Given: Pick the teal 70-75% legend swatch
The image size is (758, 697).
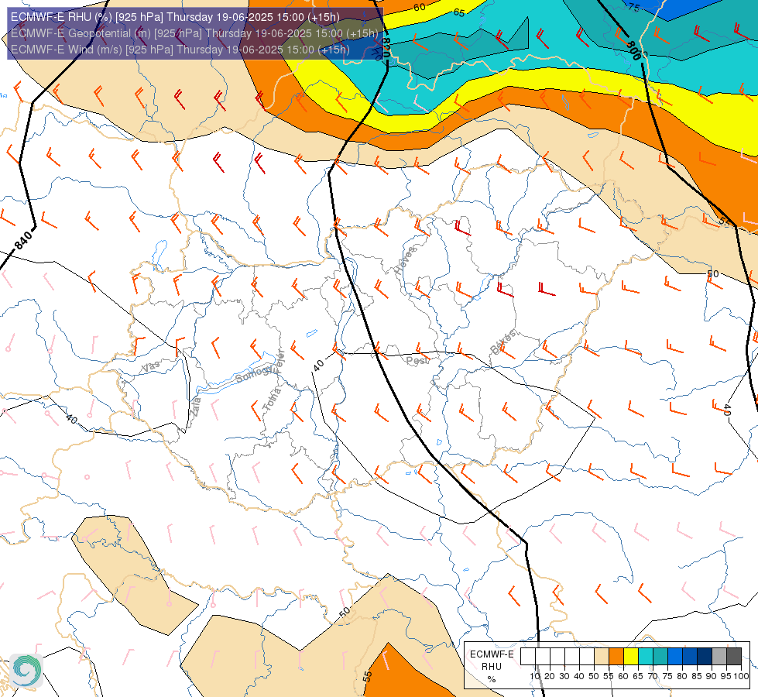Looking at the screenshot, I should (660, 656).
